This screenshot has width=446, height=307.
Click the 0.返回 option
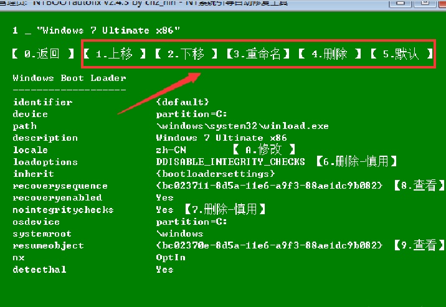(x=43, y=54)
